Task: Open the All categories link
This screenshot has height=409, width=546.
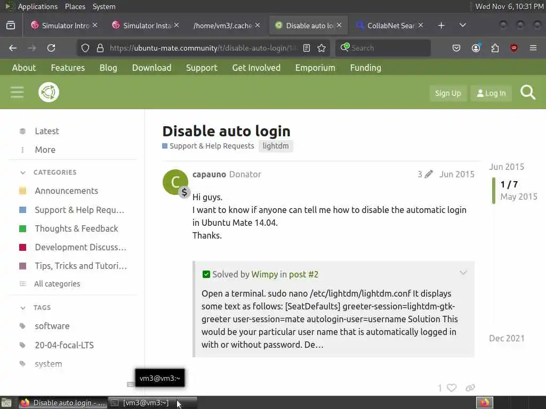Action: (57, 284)
